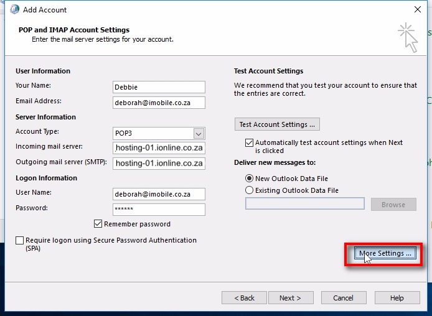This screenshot has height=316, width=432.
Task: Cancel the account setup
Action: pyautogui.click(x=344, y=298)
